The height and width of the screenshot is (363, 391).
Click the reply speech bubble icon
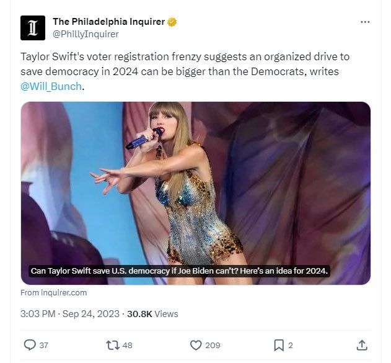(x=29, y=345)
